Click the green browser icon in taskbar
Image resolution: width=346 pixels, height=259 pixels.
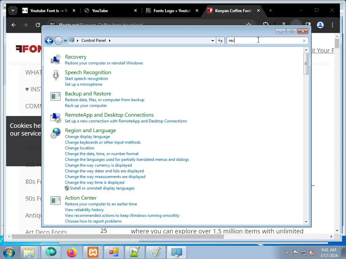51,252
